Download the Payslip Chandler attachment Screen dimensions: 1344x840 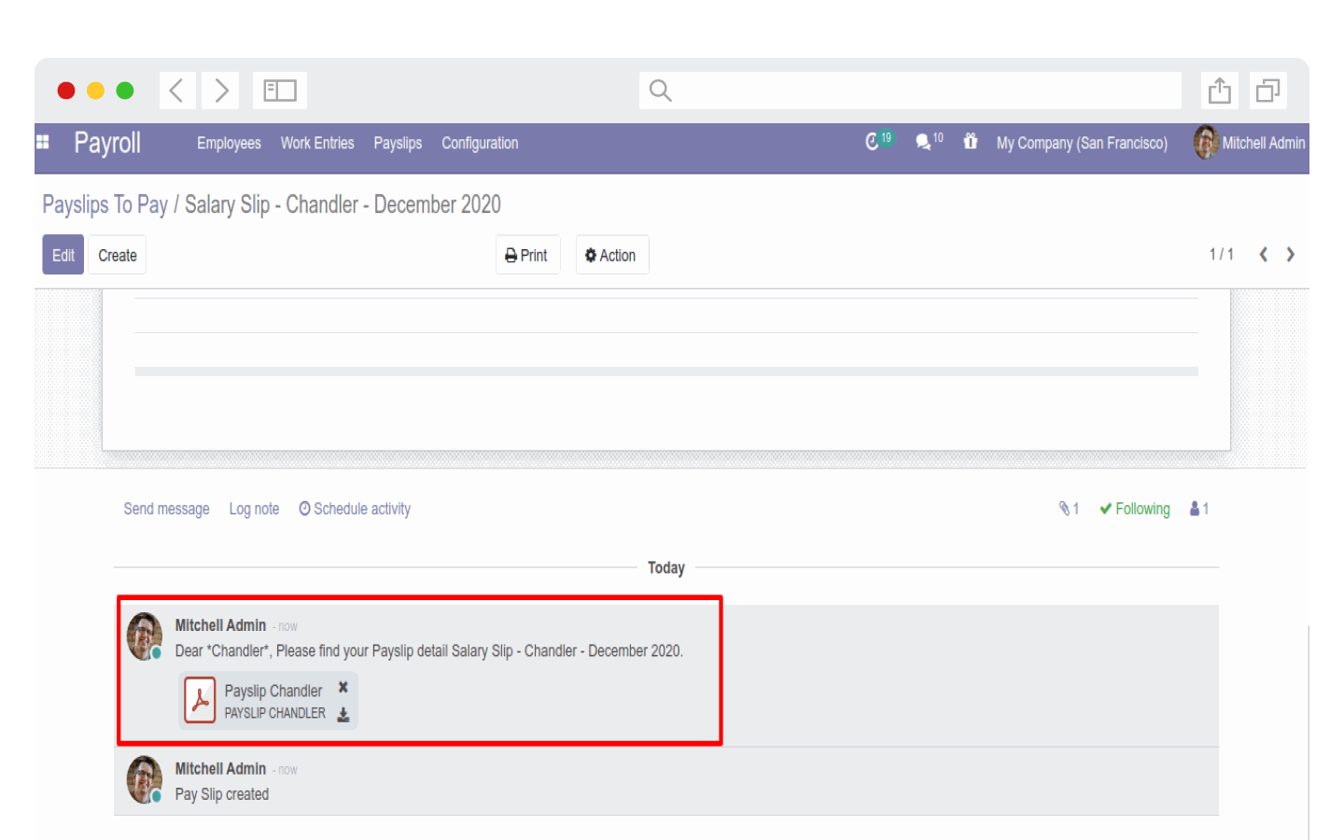343,714
